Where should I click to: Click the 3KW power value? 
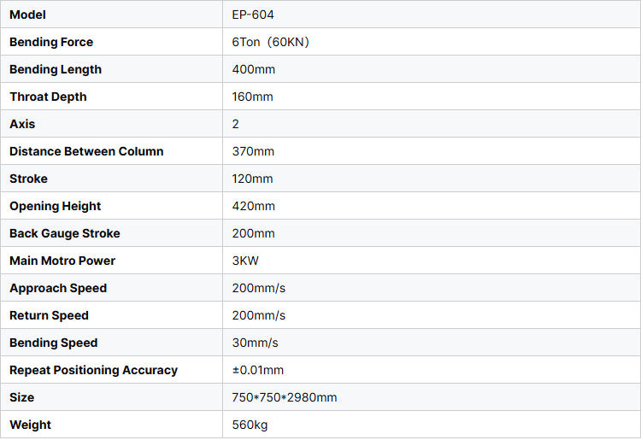(246, 261)
